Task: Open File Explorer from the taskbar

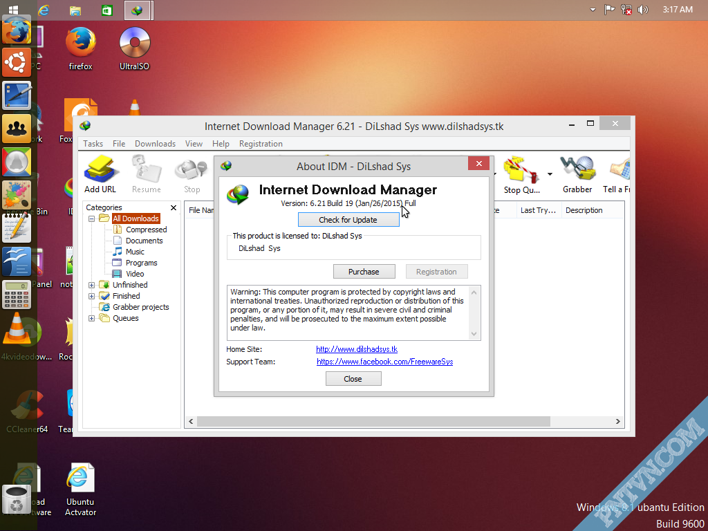Action: pyautogui.click(x=75, y=10)
